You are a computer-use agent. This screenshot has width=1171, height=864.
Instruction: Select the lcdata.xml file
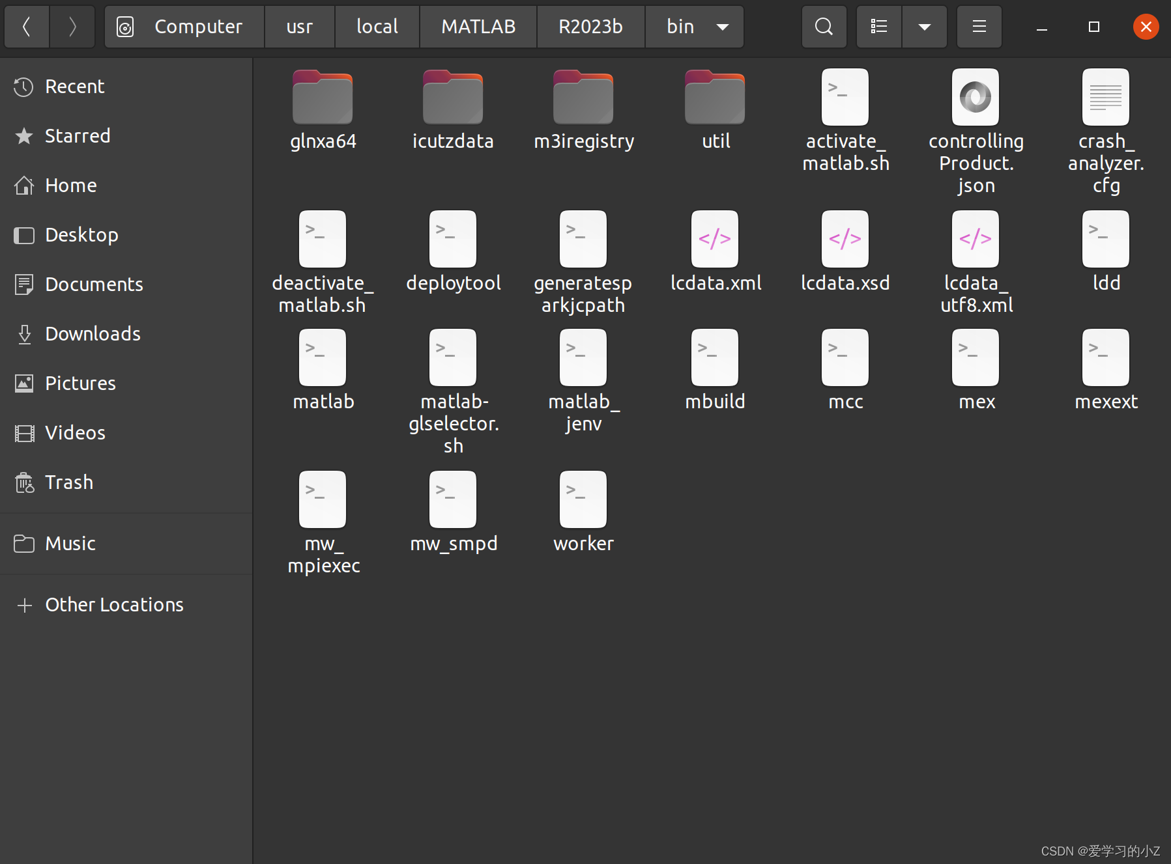[715, 251]
